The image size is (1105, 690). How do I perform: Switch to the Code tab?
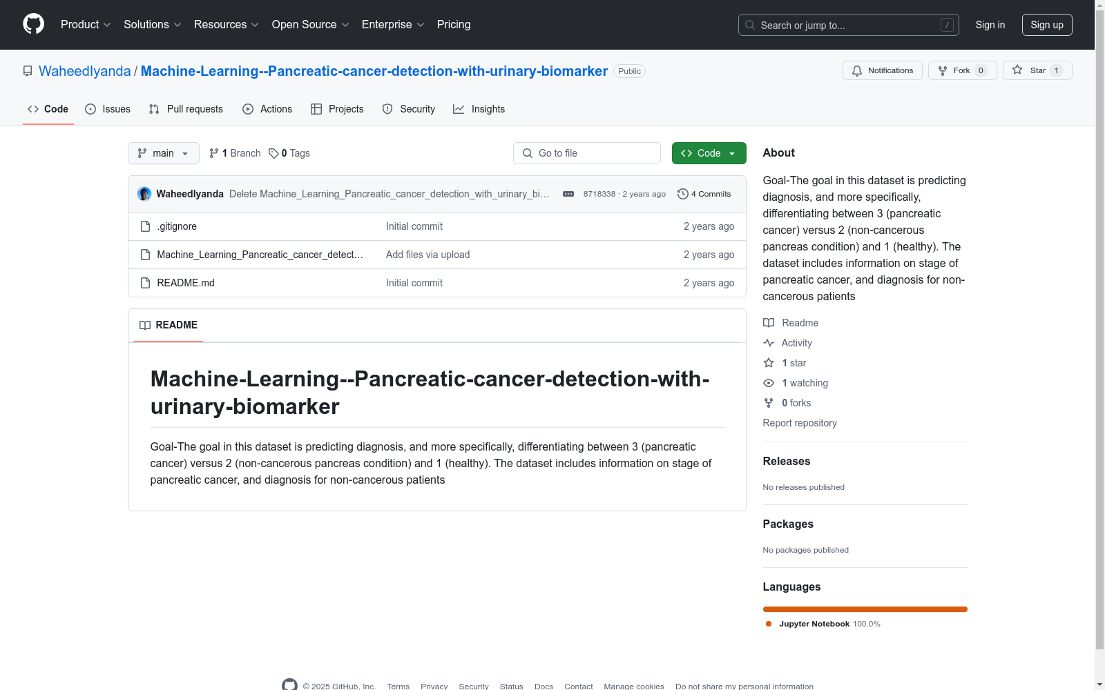48,109
